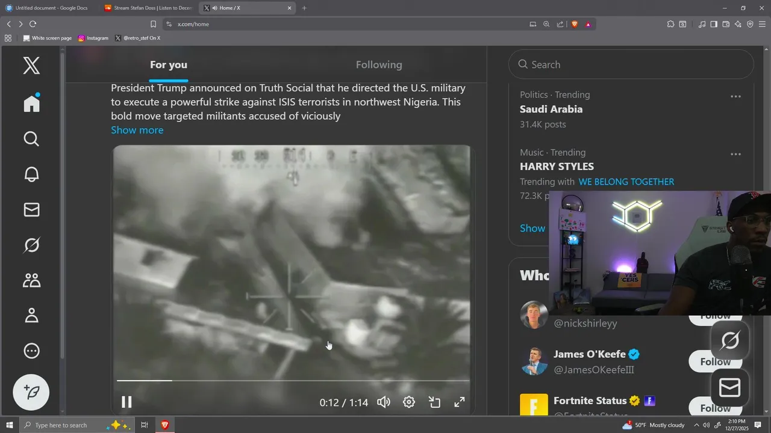Bookmark this page
Image resolution: width=771 pixels, height=433 pixels.
[153, 24]
